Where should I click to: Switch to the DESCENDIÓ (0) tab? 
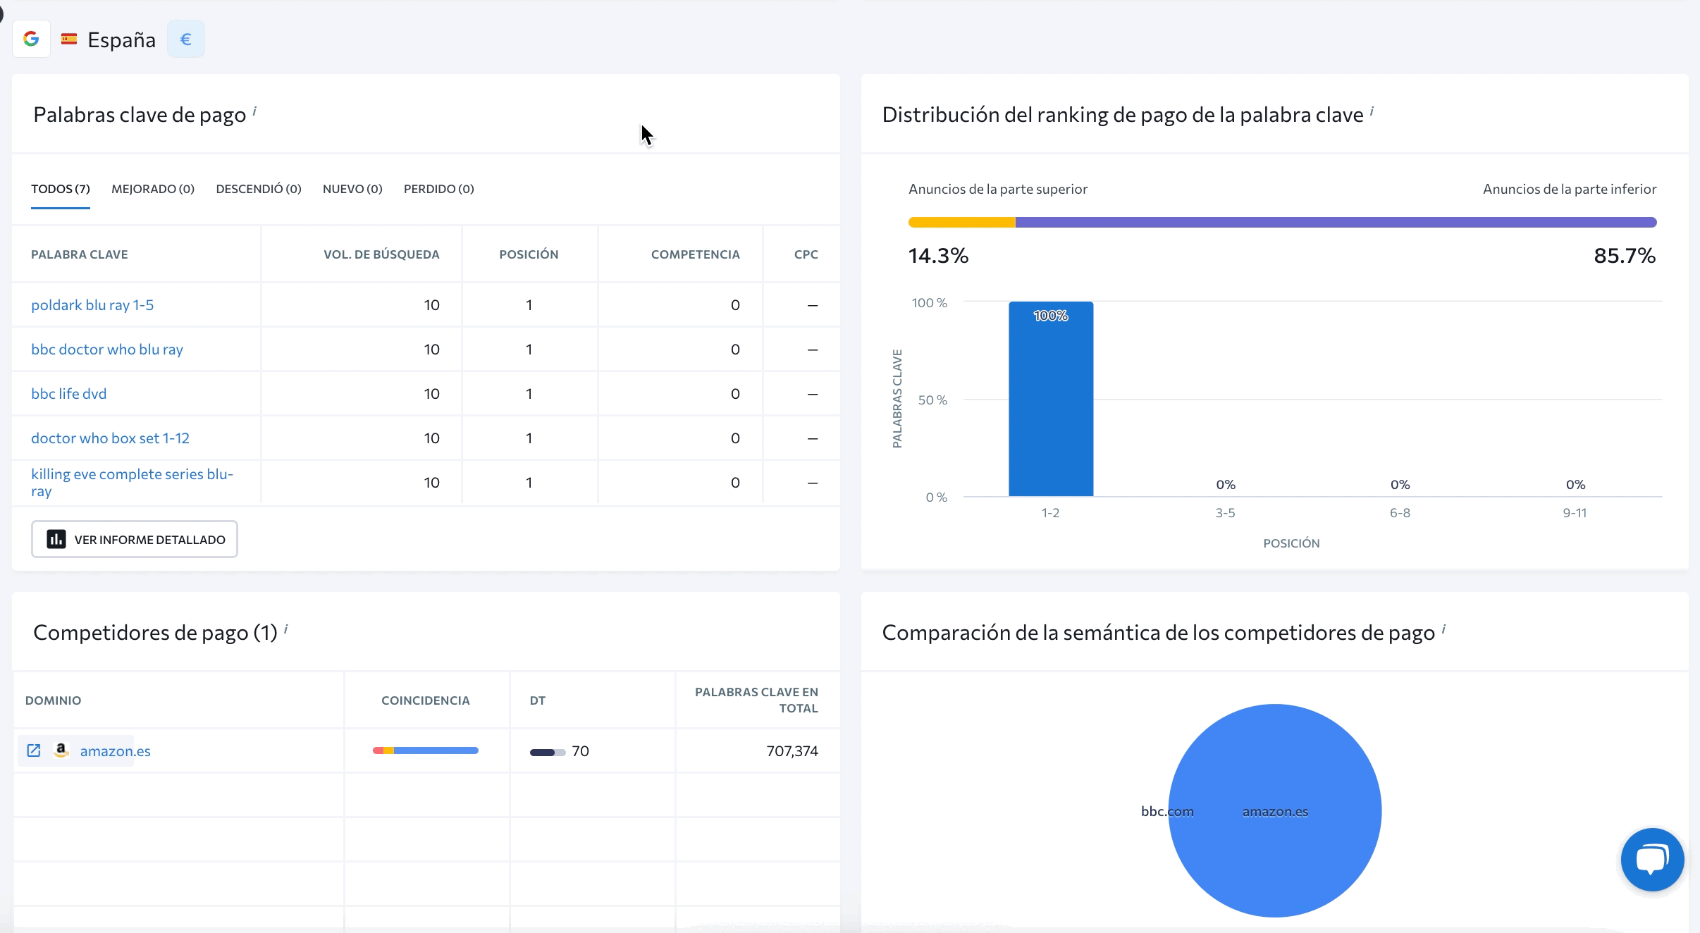(x=259, y=189)
